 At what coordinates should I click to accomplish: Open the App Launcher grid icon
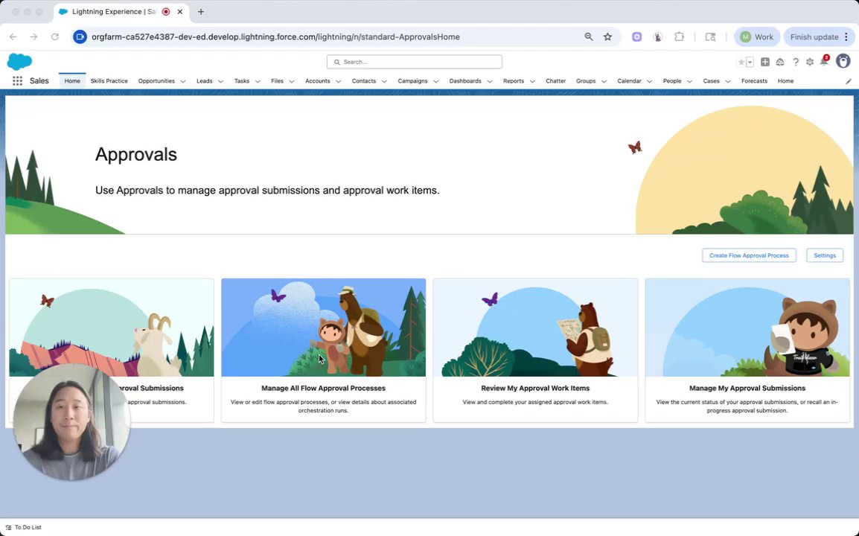coord(18,80)
